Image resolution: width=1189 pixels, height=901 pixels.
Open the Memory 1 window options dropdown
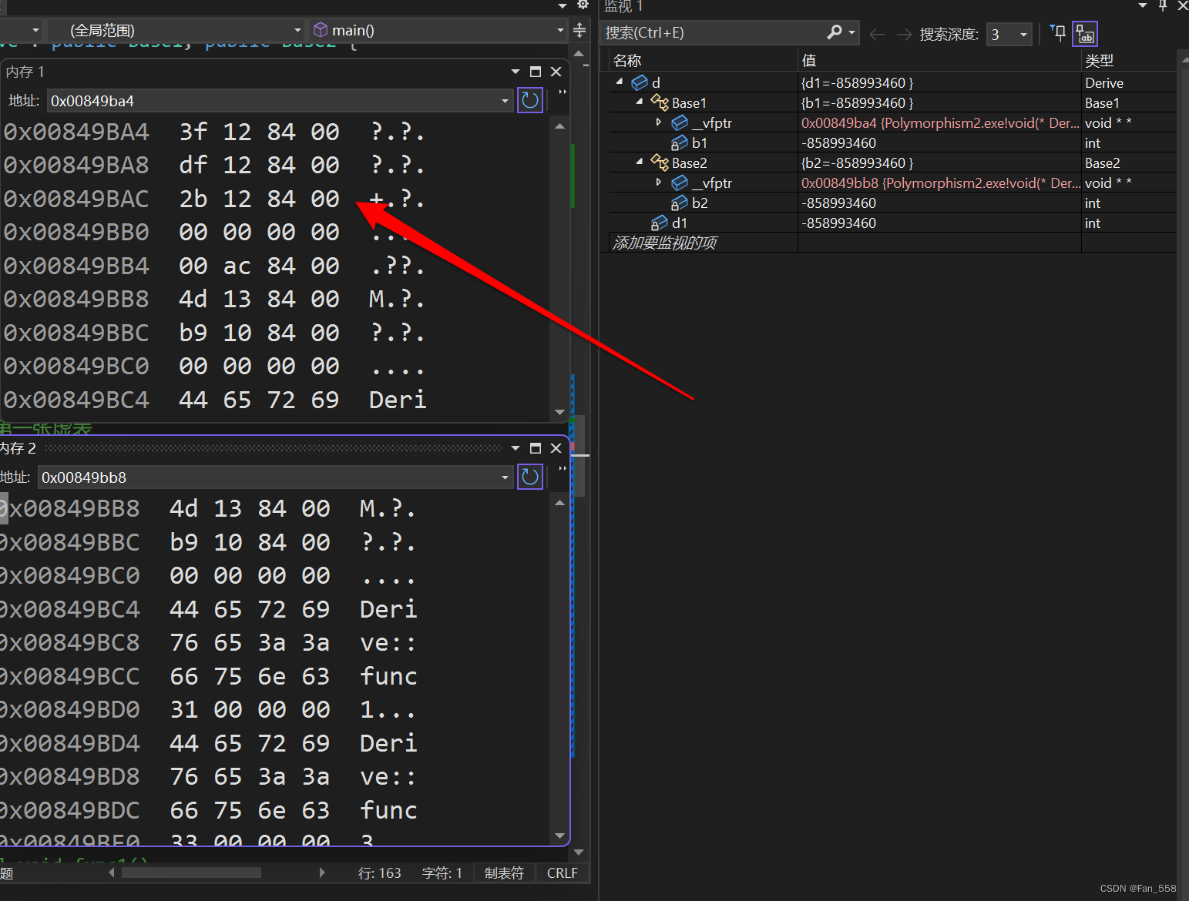[x=516, y=72]
